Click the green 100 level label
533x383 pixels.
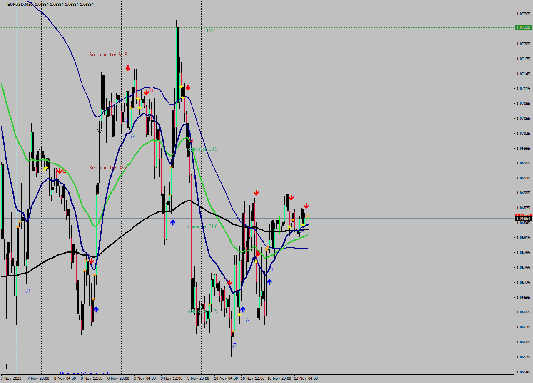coord(210,31)
